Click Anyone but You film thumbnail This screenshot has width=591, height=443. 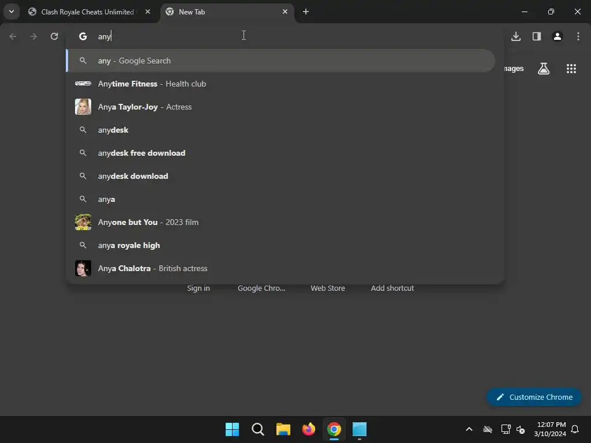(83, 222)
